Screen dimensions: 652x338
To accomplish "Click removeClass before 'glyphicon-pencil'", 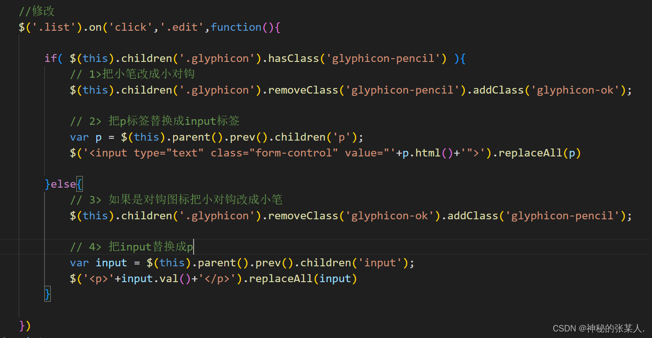I will click(303, 90).
